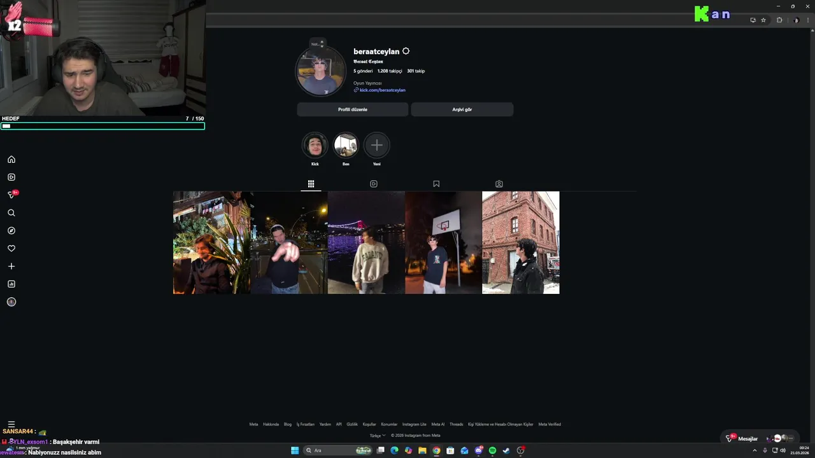Screen dimensions: 815x458
Task: Open File Explorer from taskbar
Action: pyautogui.click(x=422, y=450)
